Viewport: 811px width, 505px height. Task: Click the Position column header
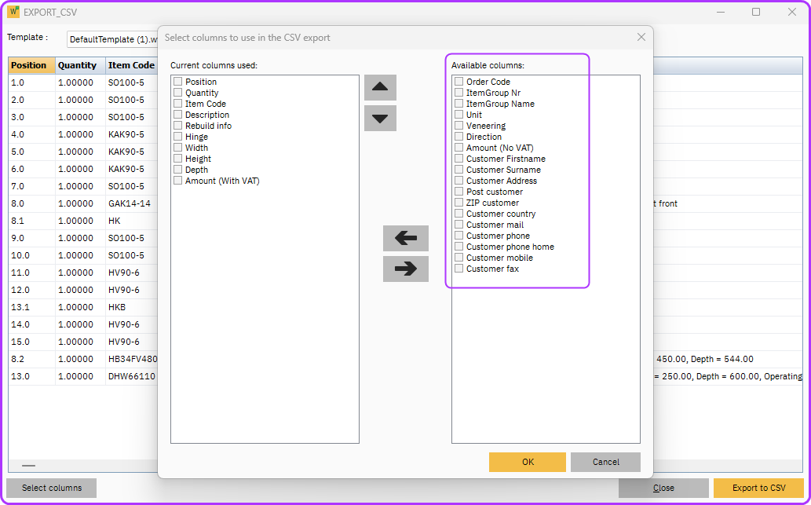point(31,65)
